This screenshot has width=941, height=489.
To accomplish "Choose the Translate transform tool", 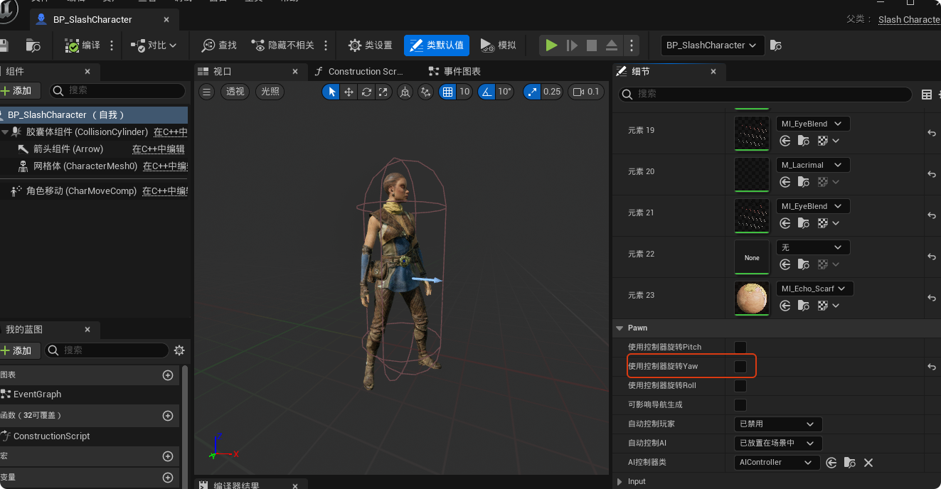I will pyautogui.click(x=349, y=92).
